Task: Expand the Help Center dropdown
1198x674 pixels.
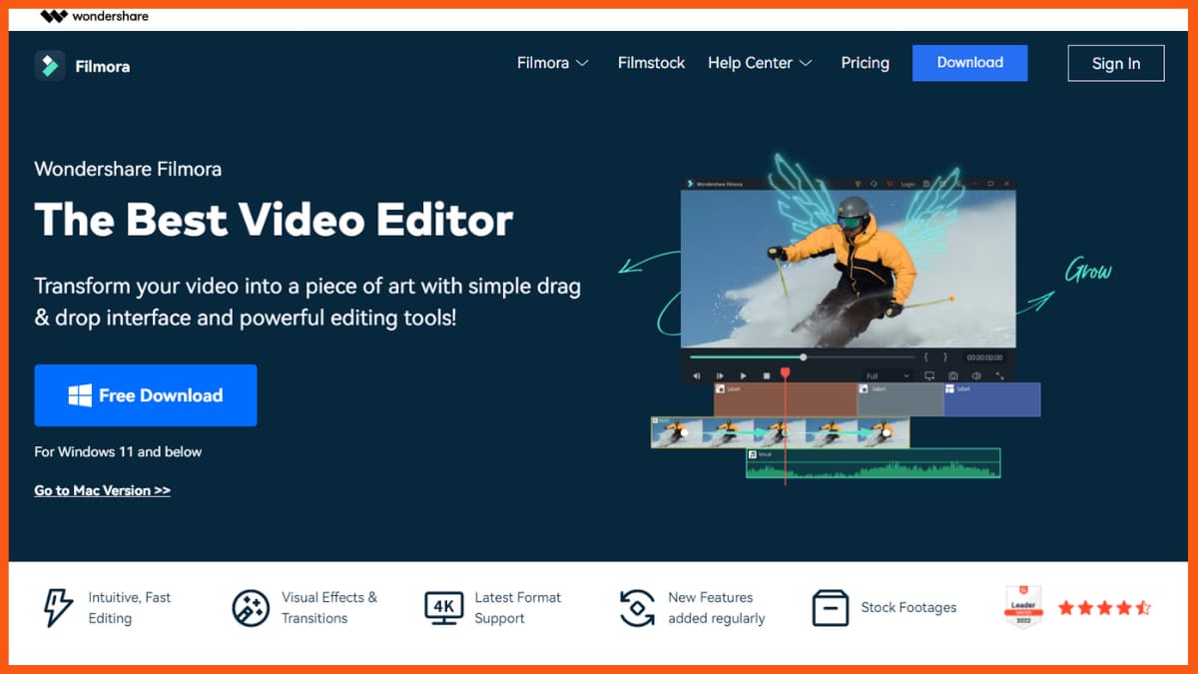Action: point(760,62)
